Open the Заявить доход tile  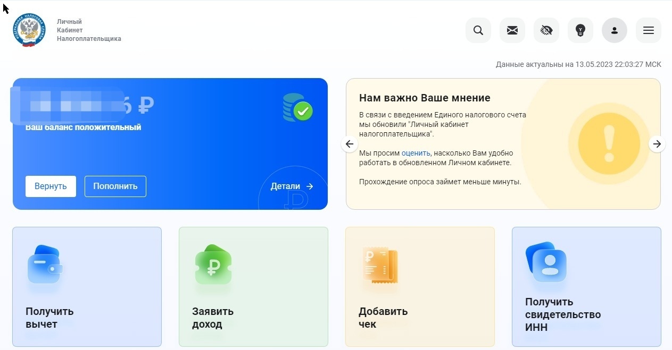tap(253, 287)
